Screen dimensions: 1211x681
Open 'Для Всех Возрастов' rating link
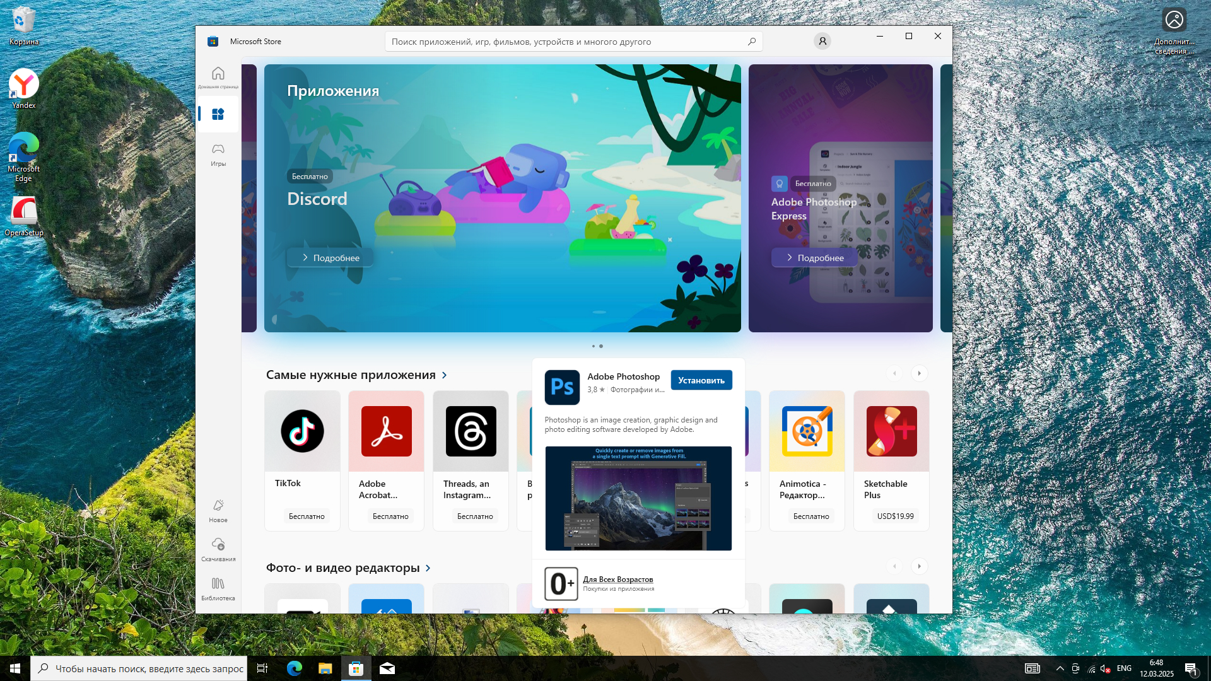[x=617, y=579]
